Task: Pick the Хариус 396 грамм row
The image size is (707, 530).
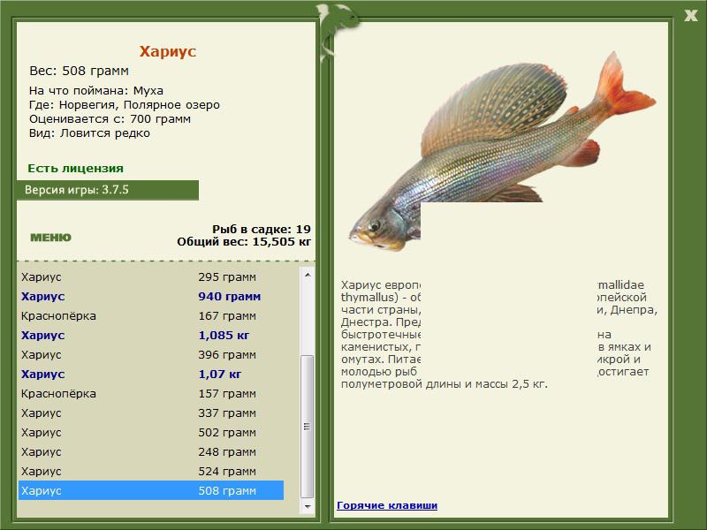Action: tap(150, 355)
